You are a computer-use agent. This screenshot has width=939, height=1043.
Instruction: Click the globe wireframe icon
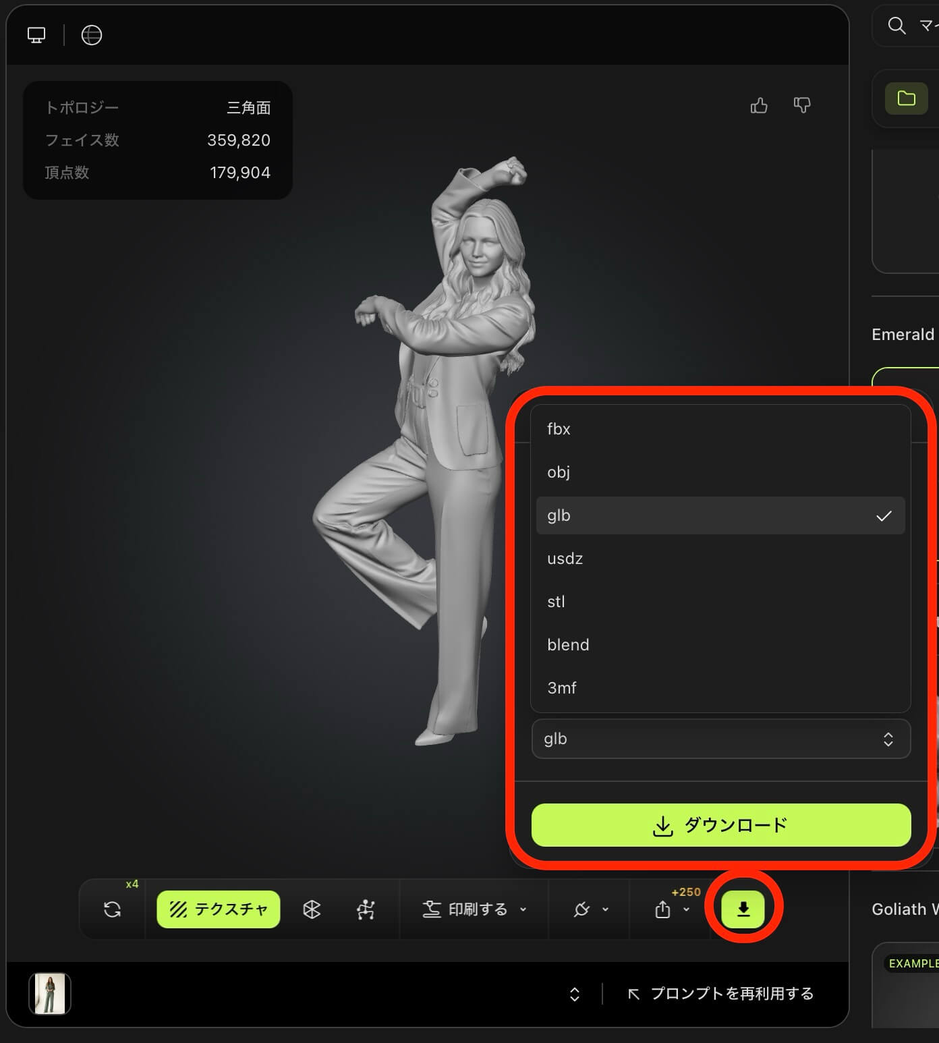pos(92,35)
